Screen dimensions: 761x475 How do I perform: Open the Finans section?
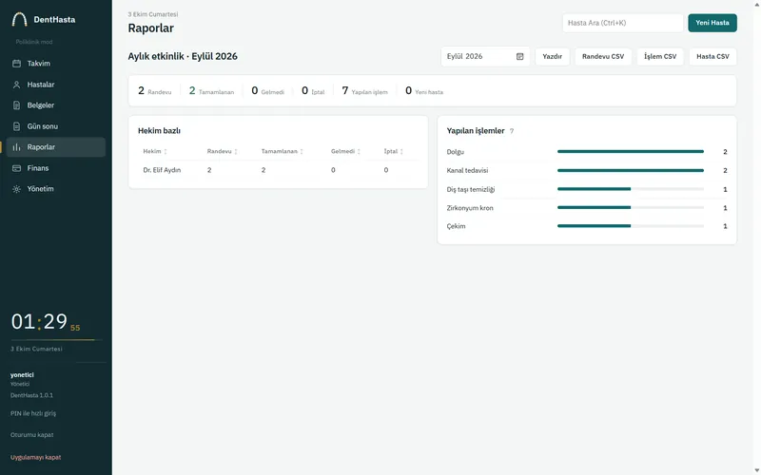point(56,168)
